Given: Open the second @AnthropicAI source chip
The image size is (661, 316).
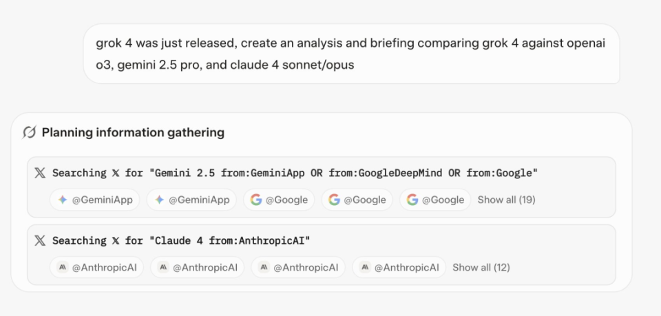Looking at the screenshot, I should pyautogui.click(x=198, y=268).
